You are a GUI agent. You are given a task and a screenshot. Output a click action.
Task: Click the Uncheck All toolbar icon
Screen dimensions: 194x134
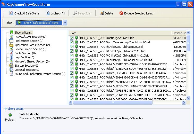[x=48, y=13]
